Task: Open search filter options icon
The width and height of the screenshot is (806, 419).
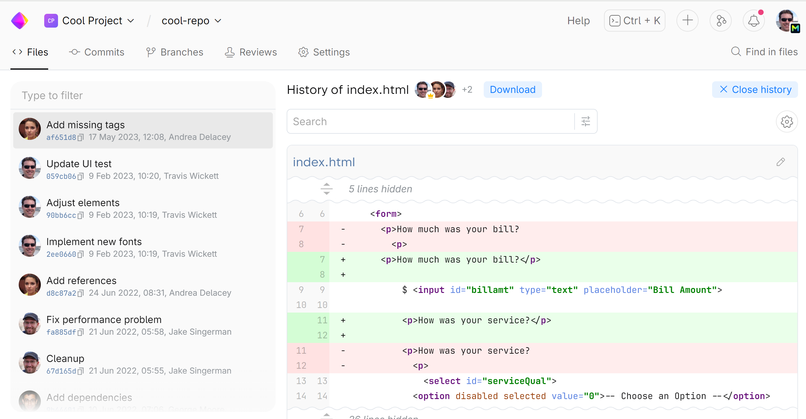Action: 585,121
